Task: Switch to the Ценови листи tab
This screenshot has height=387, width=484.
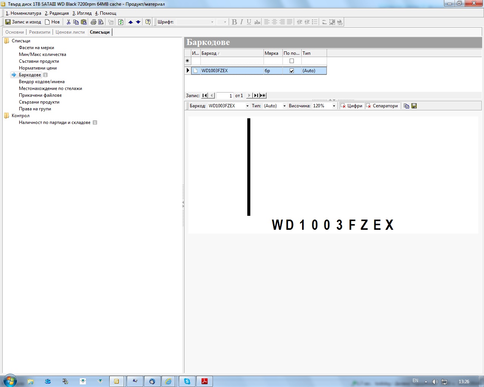Action: 70,32
